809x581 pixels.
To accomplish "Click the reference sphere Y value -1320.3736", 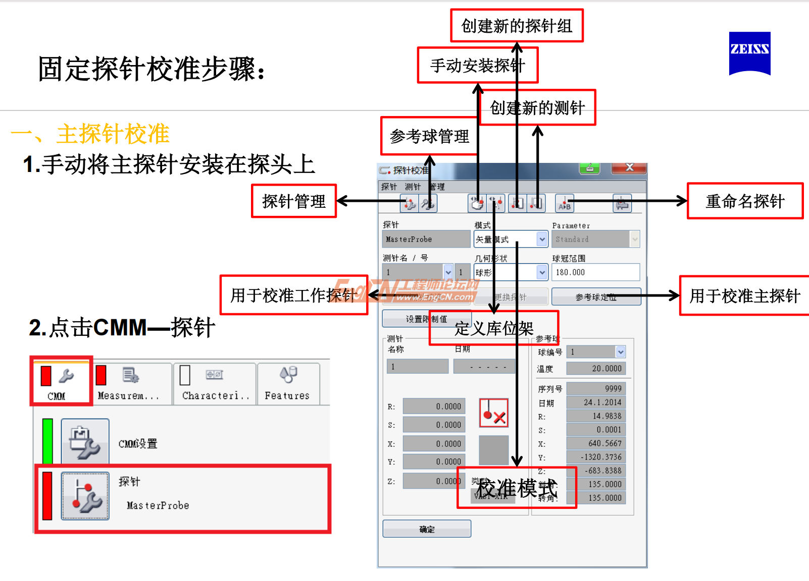I will click(596, 456).
